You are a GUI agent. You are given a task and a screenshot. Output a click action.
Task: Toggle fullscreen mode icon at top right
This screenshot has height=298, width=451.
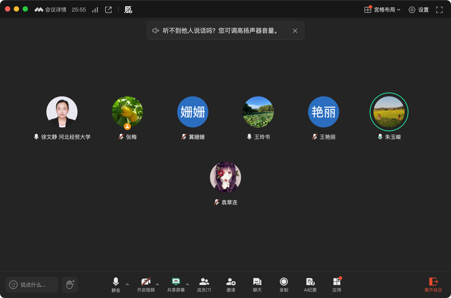[x=439, y=10]
